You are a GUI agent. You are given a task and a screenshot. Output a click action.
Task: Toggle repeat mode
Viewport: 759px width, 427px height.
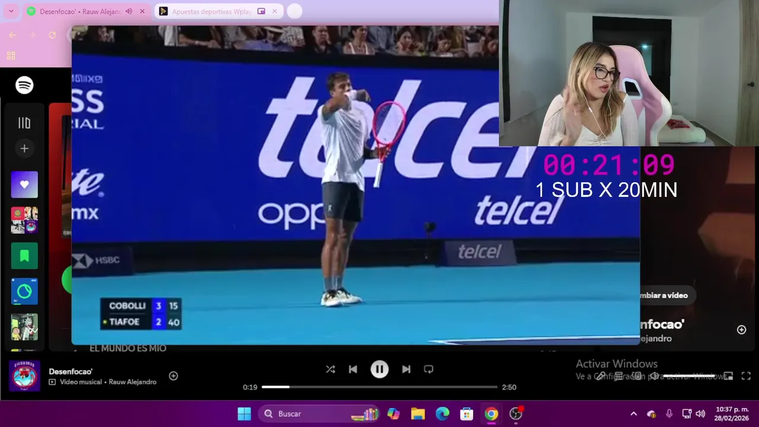[x=429, y=369]
